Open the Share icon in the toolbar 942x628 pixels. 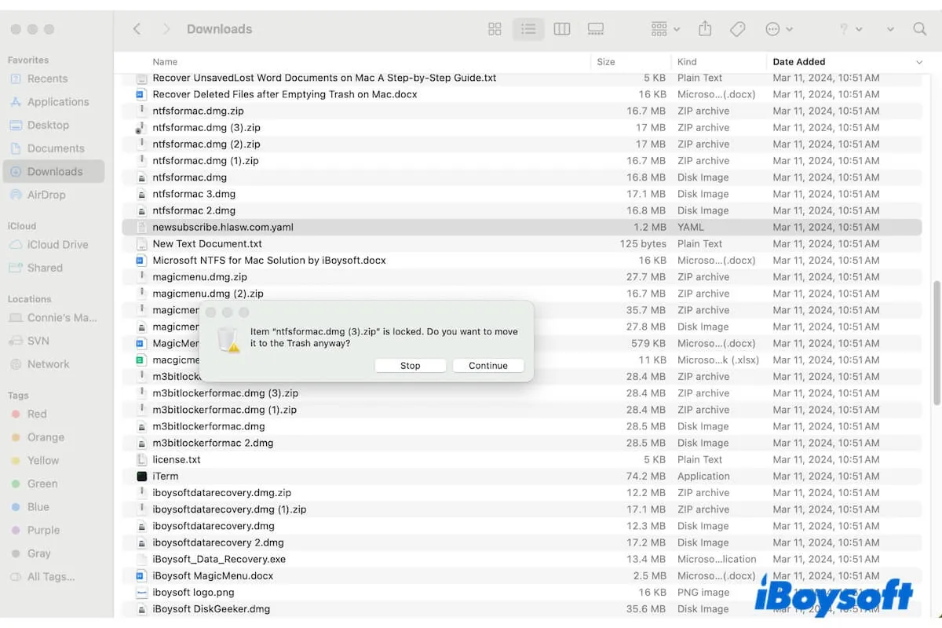click(704, 28)
